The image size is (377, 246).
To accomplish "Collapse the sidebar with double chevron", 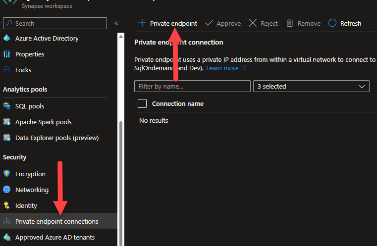I will point(116,23).
